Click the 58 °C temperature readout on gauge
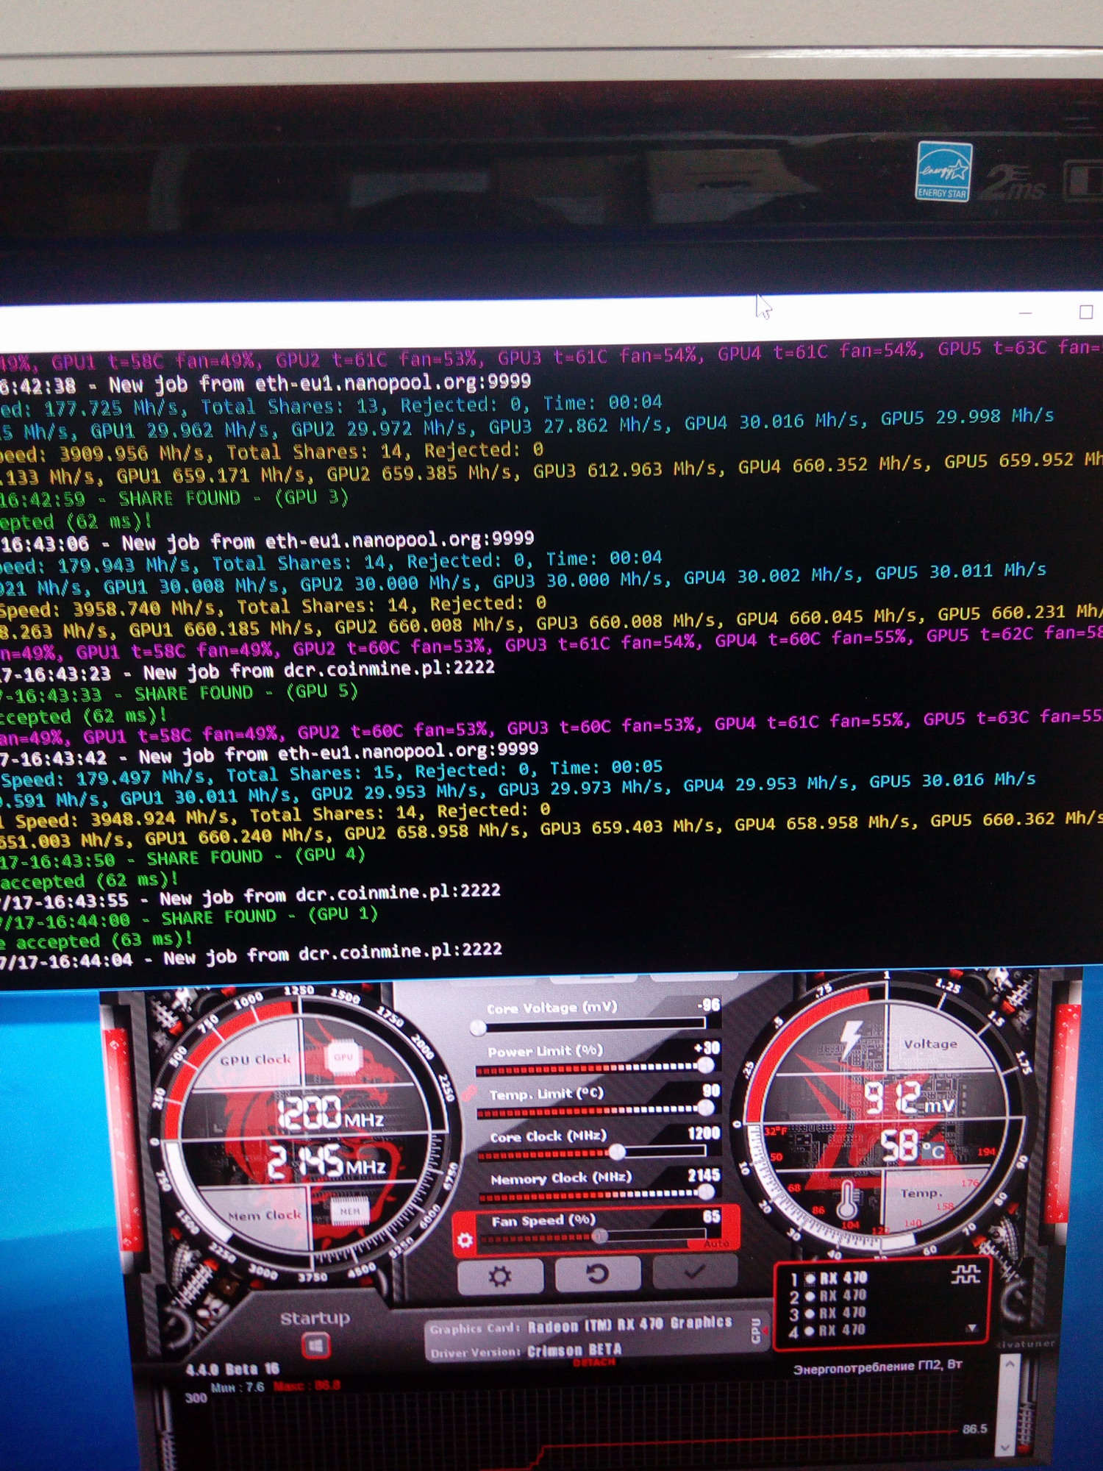The height and width of the screenshot is (1471, 1103). click(912, 1145)
